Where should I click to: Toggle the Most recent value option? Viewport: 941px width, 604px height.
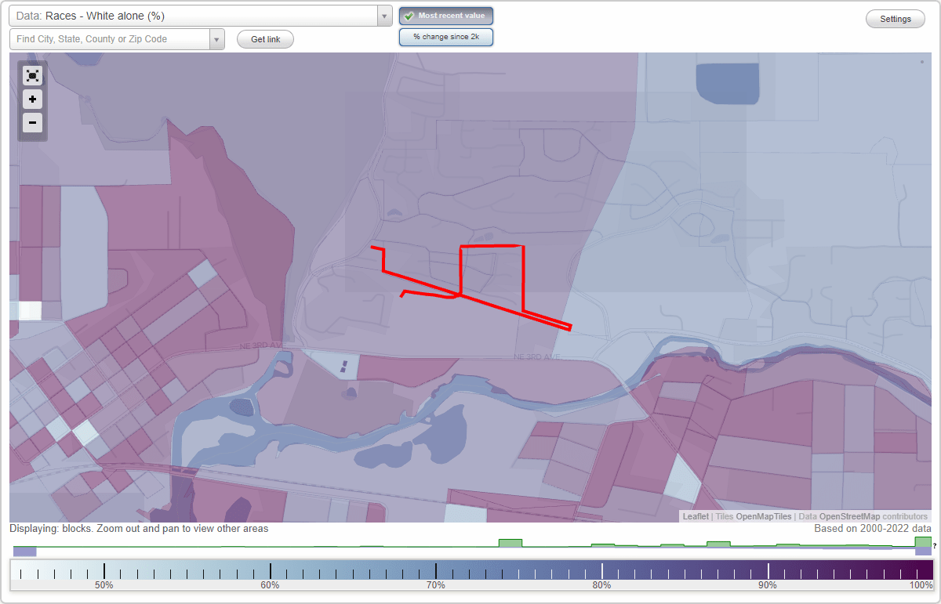(x=446, y=16)
